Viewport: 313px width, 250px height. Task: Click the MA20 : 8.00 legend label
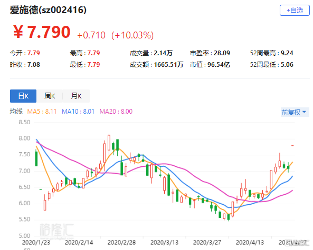(x=116, y=111)
